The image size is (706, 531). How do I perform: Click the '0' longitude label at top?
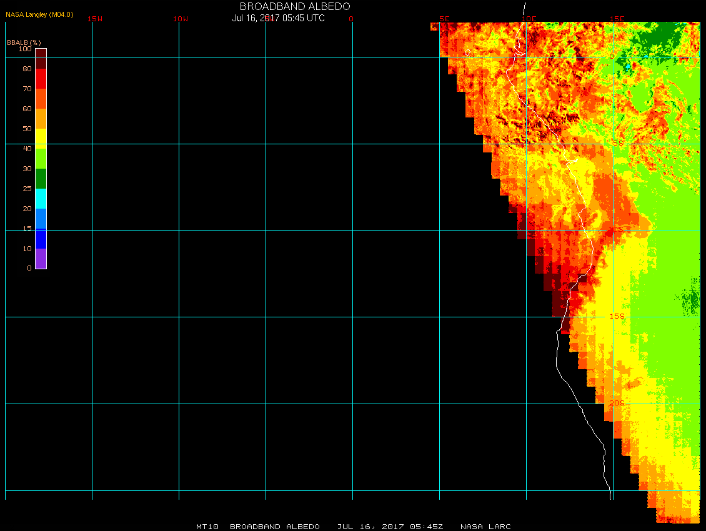coord(351,19)
